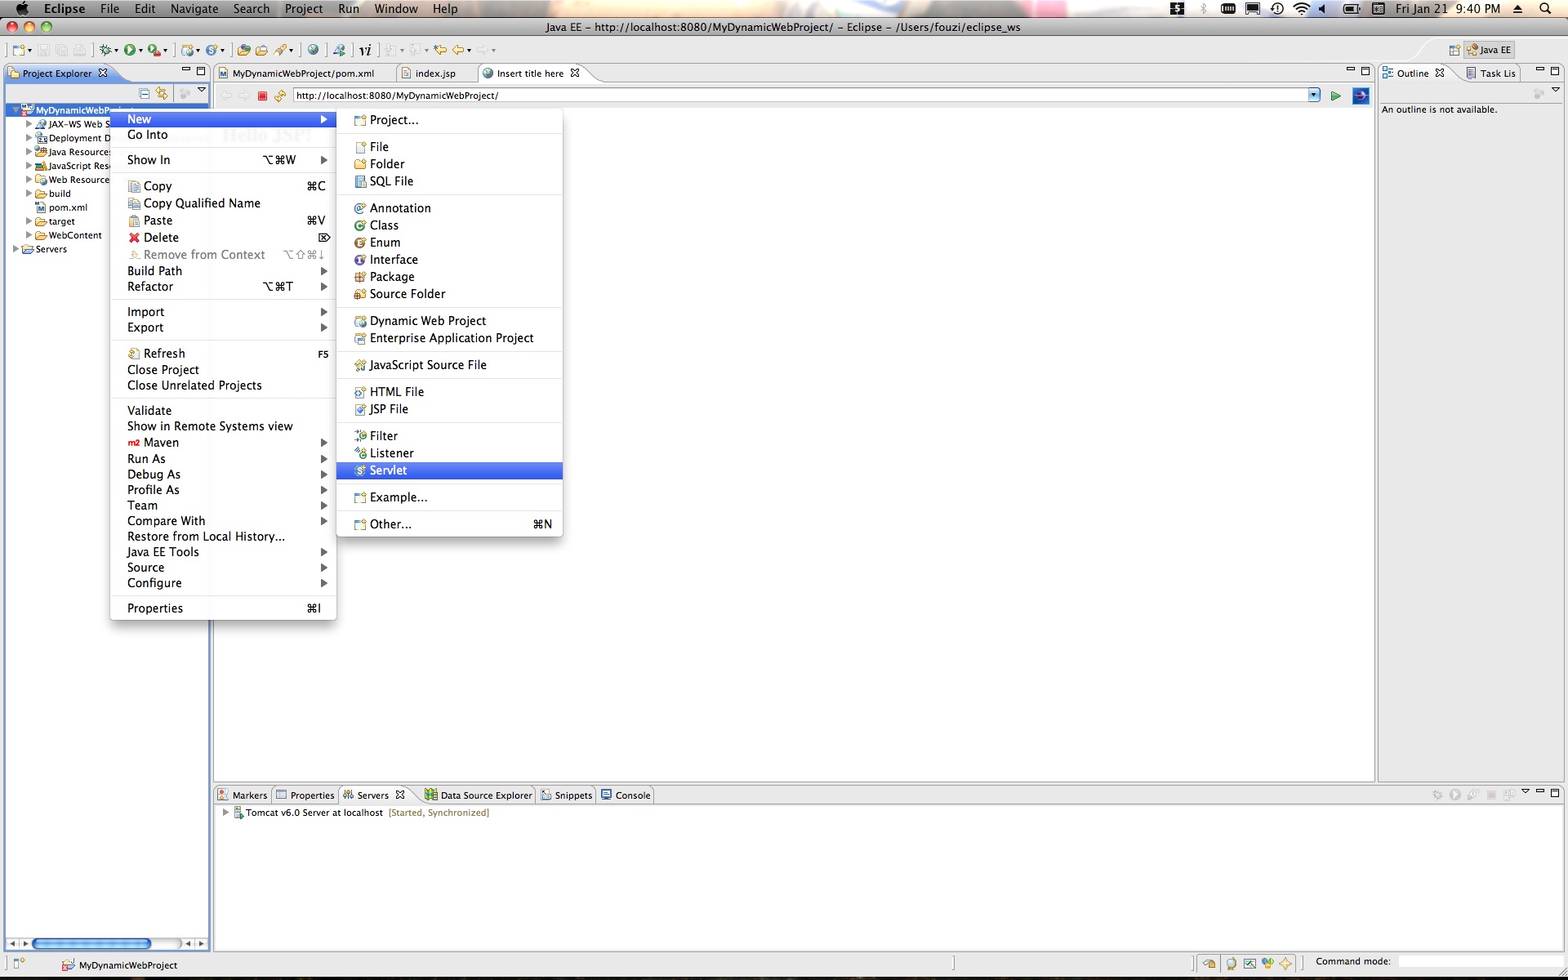The width and height of the screenshot is (1568, 980).
Task: Choose Class in the New submenu
Action: tap(449, 225)
